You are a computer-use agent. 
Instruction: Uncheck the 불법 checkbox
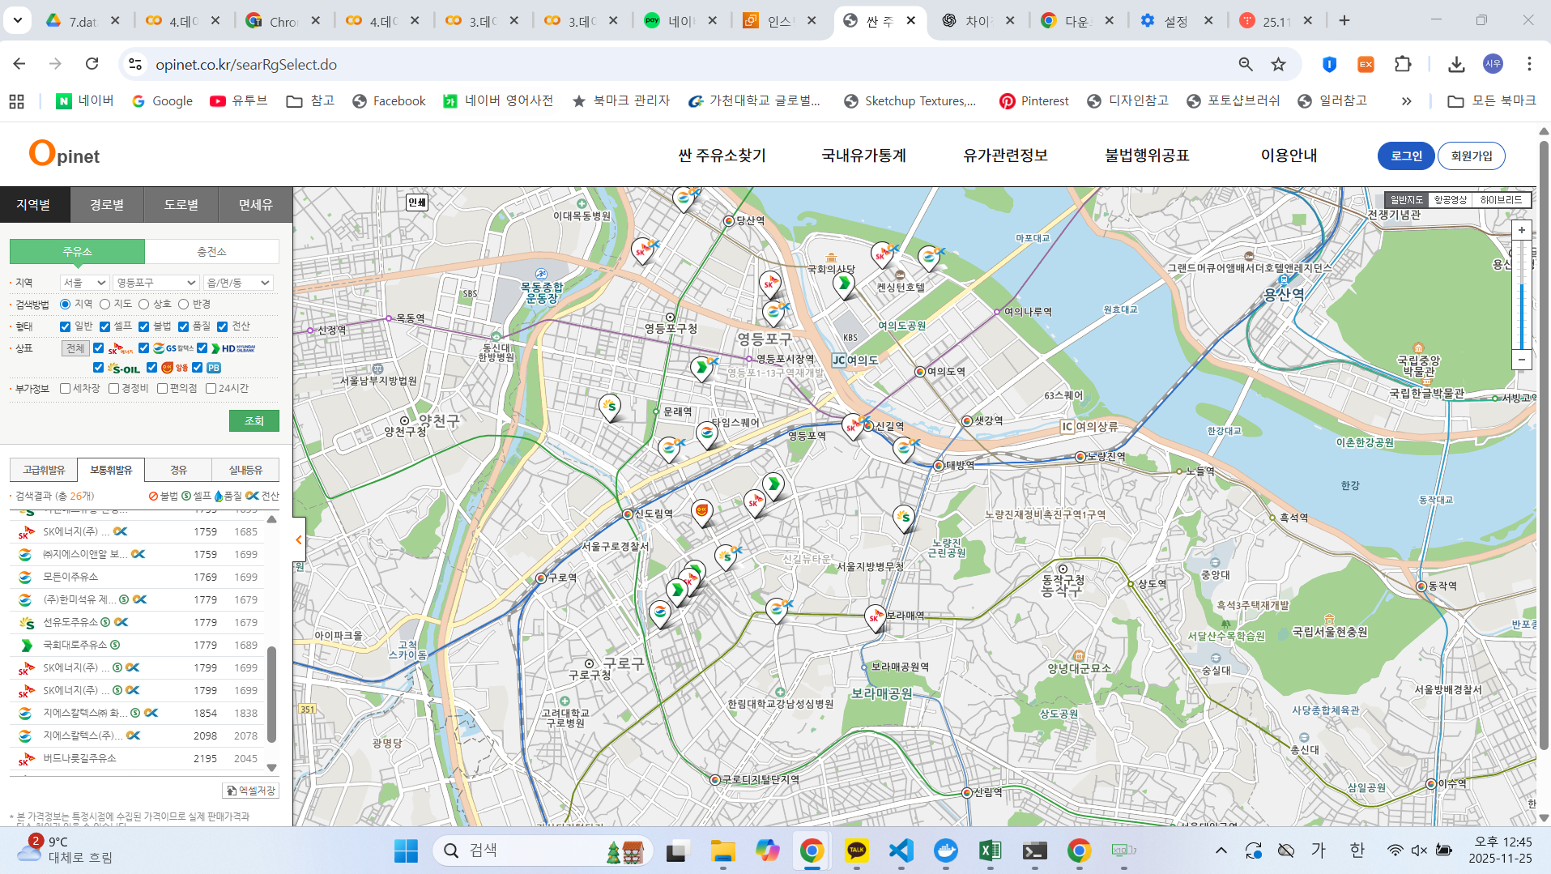[x=143, y=326]
